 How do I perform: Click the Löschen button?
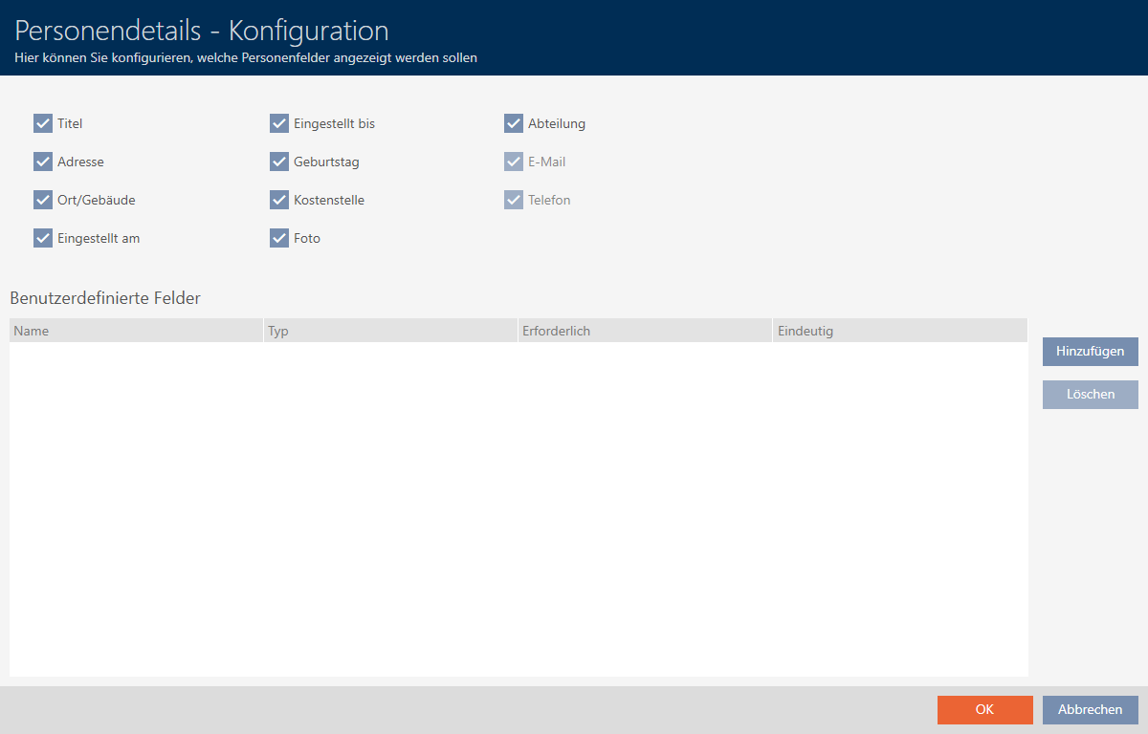point(1090,395)
